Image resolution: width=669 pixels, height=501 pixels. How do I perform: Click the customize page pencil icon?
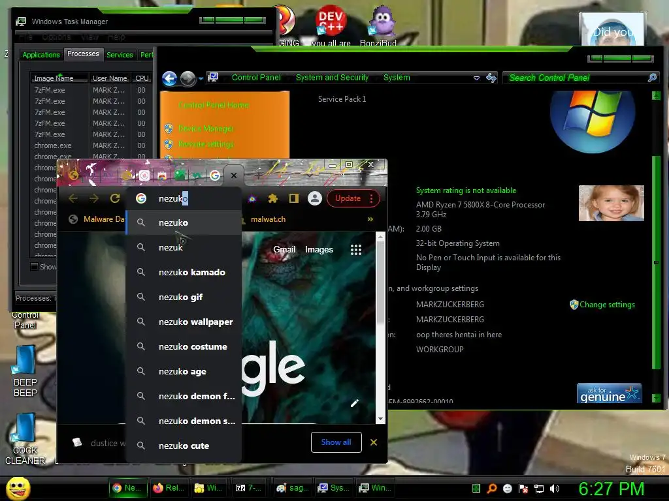click(x=355, y=403)
